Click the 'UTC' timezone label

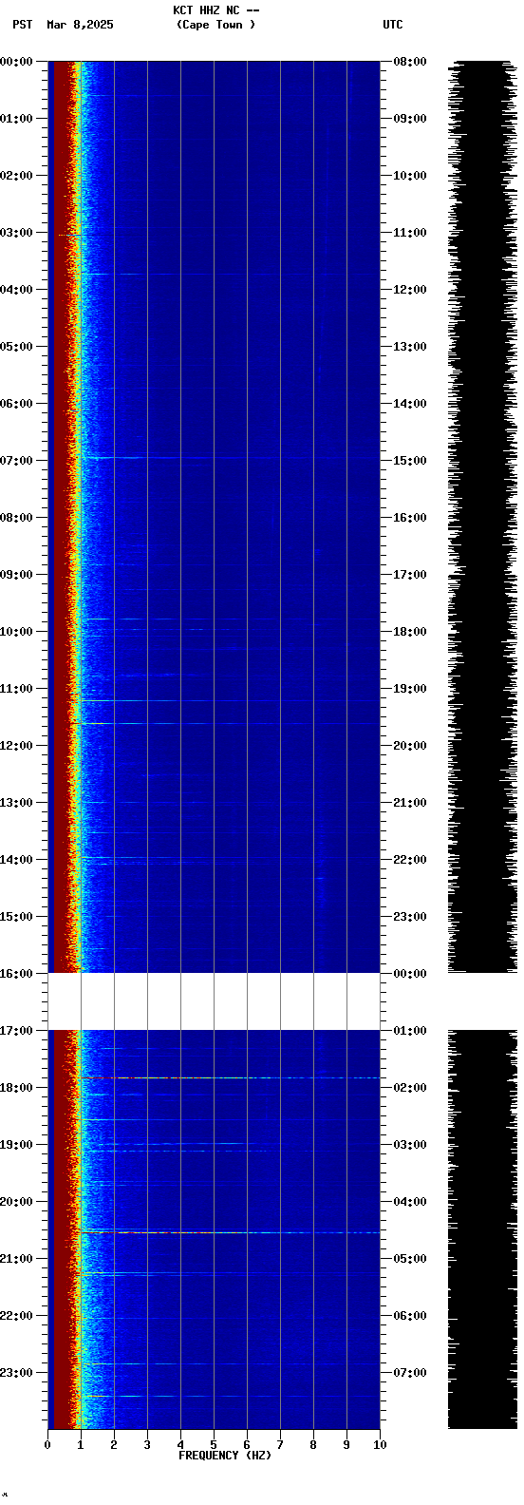pos(393,25)
